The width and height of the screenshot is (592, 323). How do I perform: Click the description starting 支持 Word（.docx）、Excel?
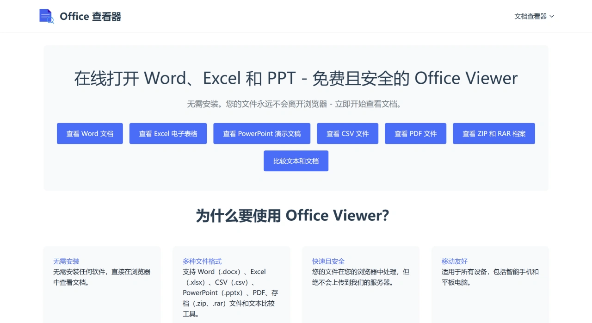point(231,293)
